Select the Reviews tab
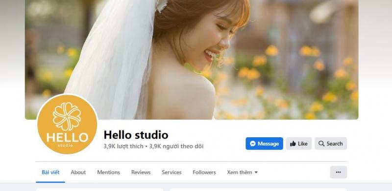This screenshot has width=392, height=191. (x=141, y=172)
